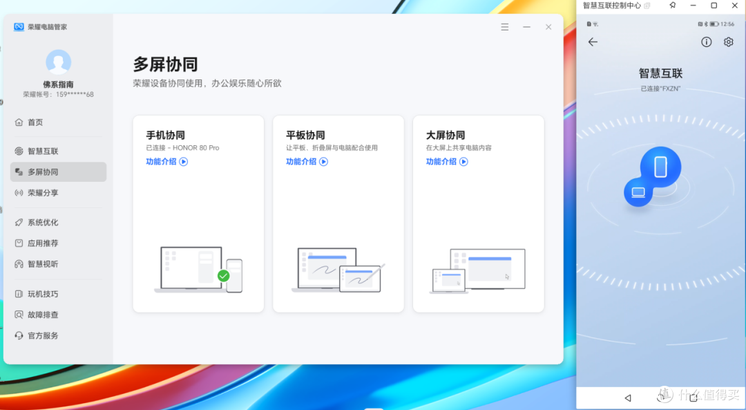Play the 大屏协同 功能介绍 video

coord(447,161)
